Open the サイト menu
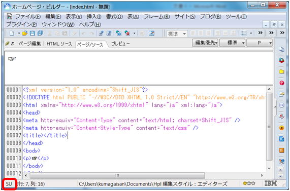Screen dimensions: 290x191 click(x=185, y=17)
